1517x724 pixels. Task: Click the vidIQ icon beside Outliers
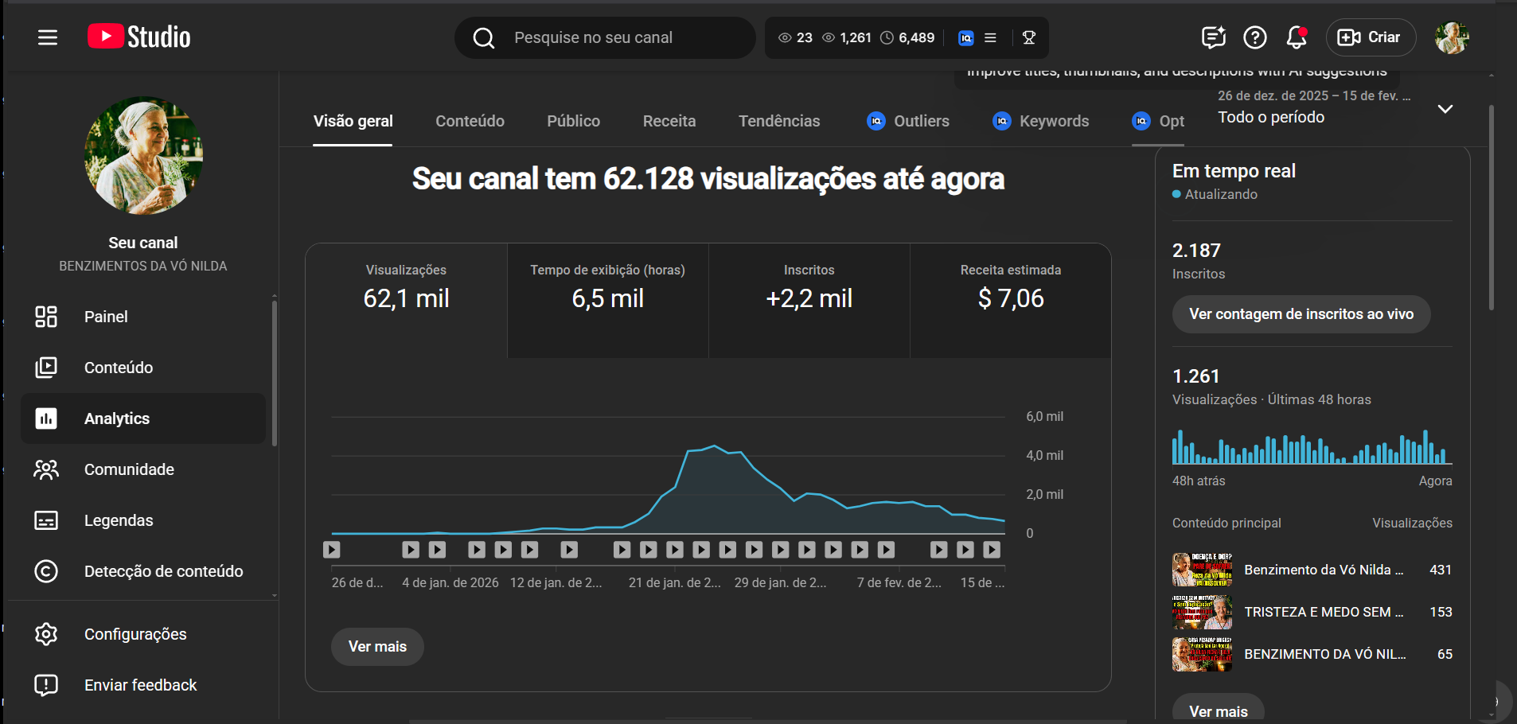(x=876, y=121)
